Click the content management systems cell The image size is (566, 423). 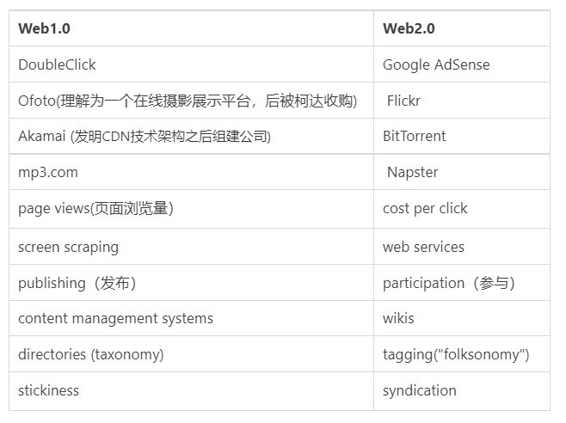point(115,318)
